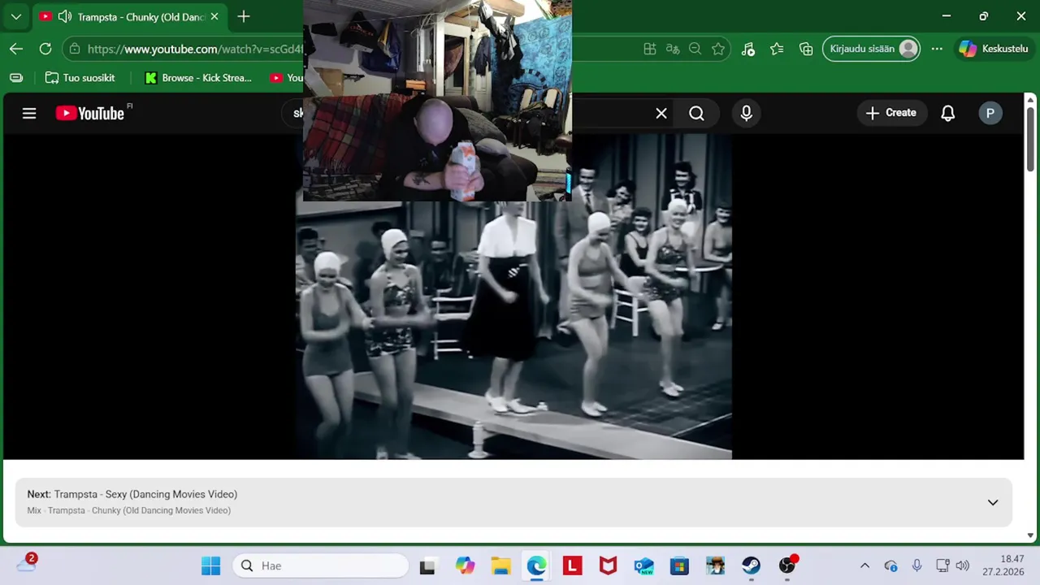The image size is (1040, 585).
Task: Select the Trampsta - Chunky browser tab
Action: (x=128, y=16)
